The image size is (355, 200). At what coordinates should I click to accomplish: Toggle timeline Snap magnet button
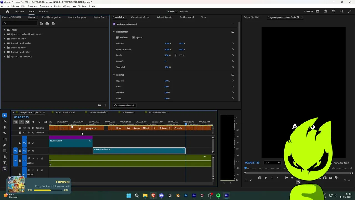click(x=21, y=122)
